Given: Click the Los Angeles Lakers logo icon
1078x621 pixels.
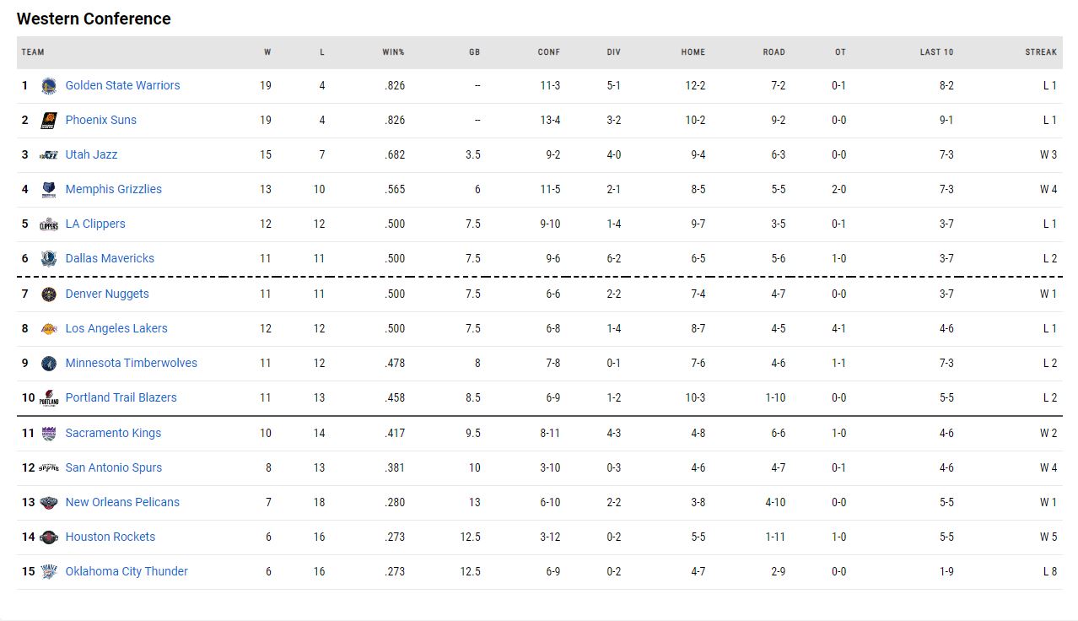Looking at the screenshot, I should click(x=49, y=328).
